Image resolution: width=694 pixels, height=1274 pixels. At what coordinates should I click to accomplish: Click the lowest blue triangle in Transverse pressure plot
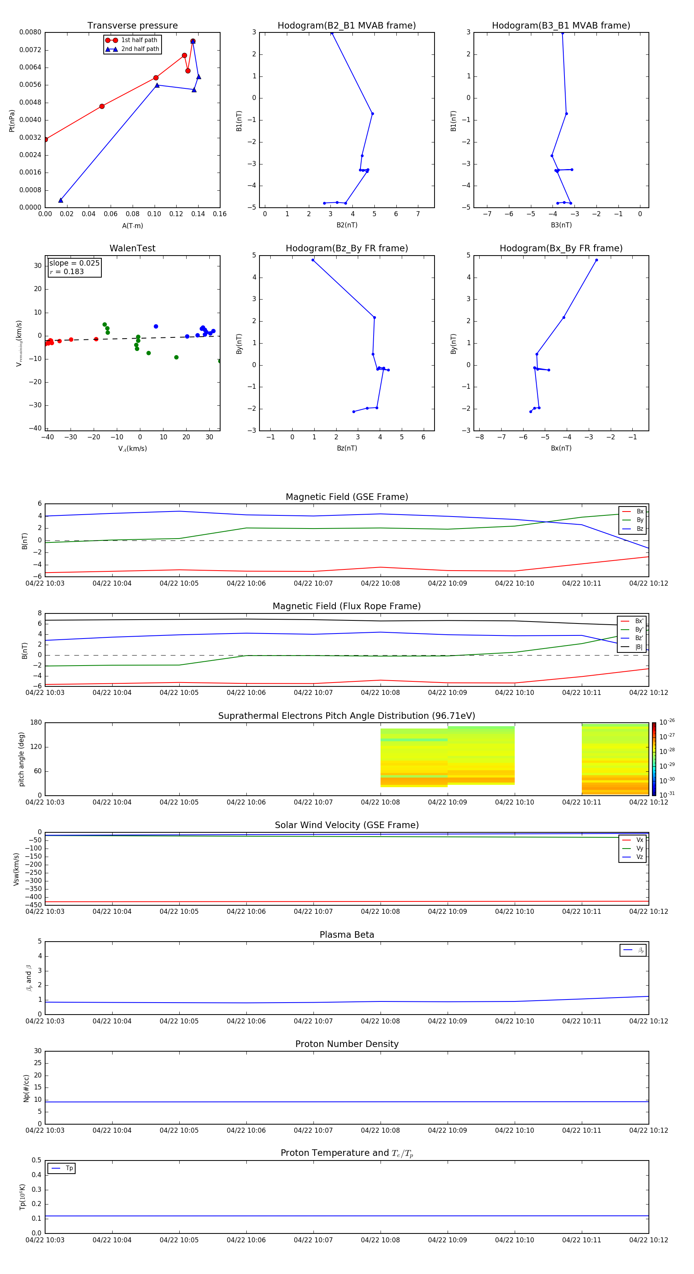click(x=61, y=200)
